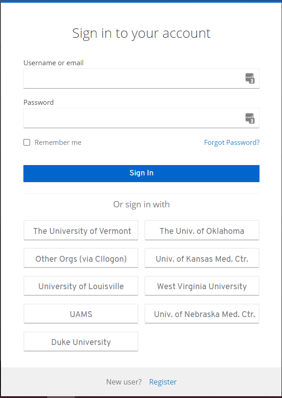
Task: Select Univ. of Kansas Med. Ctr.
Action: pyautogui.click(x=201, y=258)
